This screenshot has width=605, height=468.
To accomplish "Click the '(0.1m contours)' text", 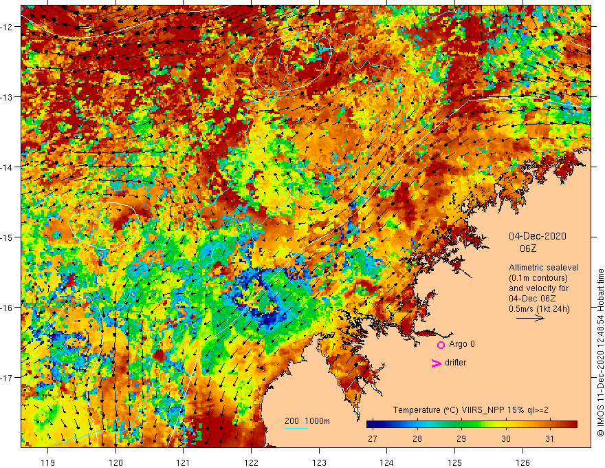I will 538,278.
